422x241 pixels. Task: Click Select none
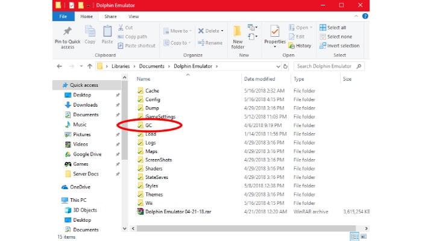(x=336, y=37)
